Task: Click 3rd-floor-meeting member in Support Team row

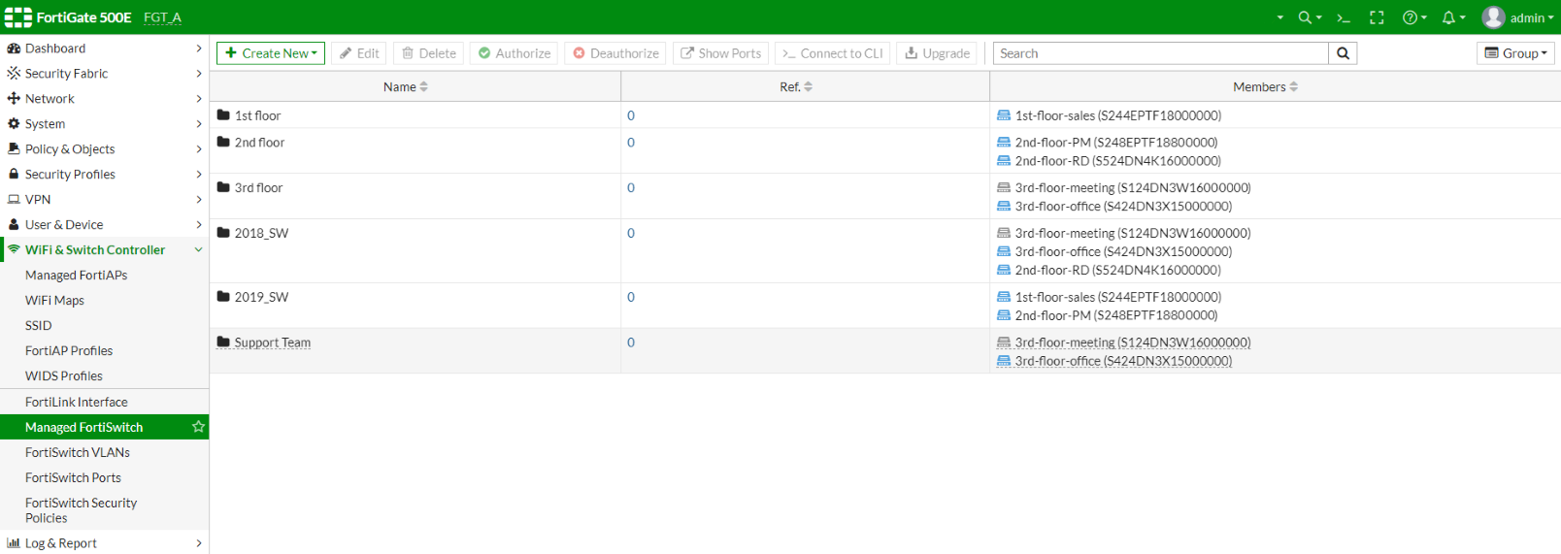Action: coord(1133,342)
